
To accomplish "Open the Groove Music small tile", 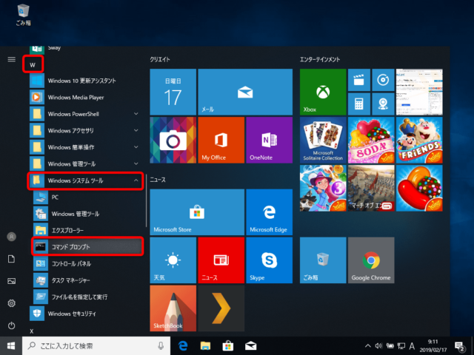I will click(x=383, y=80).
